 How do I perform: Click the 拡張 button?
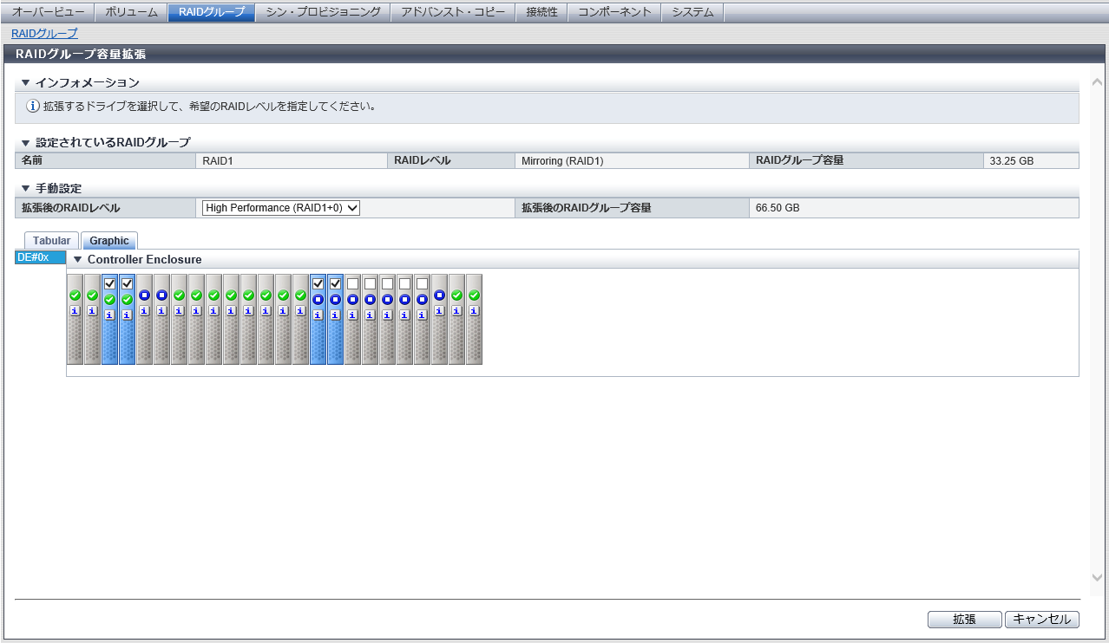964,620
